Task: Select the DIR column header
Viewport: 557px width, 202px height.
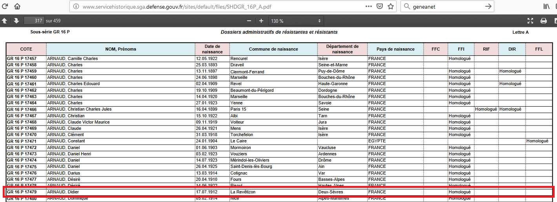Action: [512, 49]
